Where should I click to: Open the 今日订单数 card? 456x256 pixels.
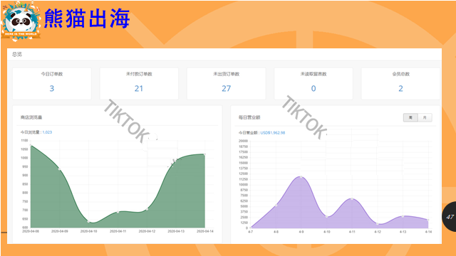click(52, 84)
